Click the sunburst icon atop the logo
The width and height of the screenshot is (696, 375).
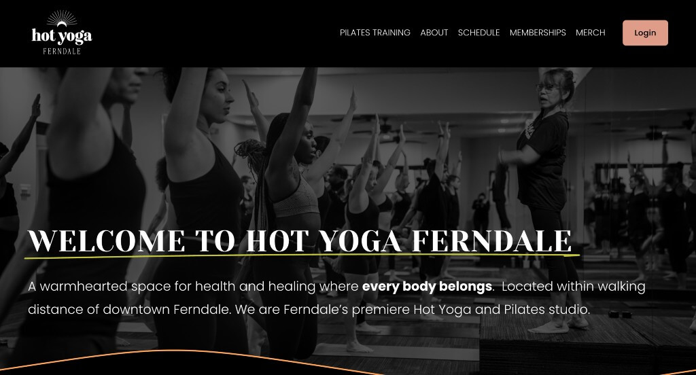[x=62, y=18]
